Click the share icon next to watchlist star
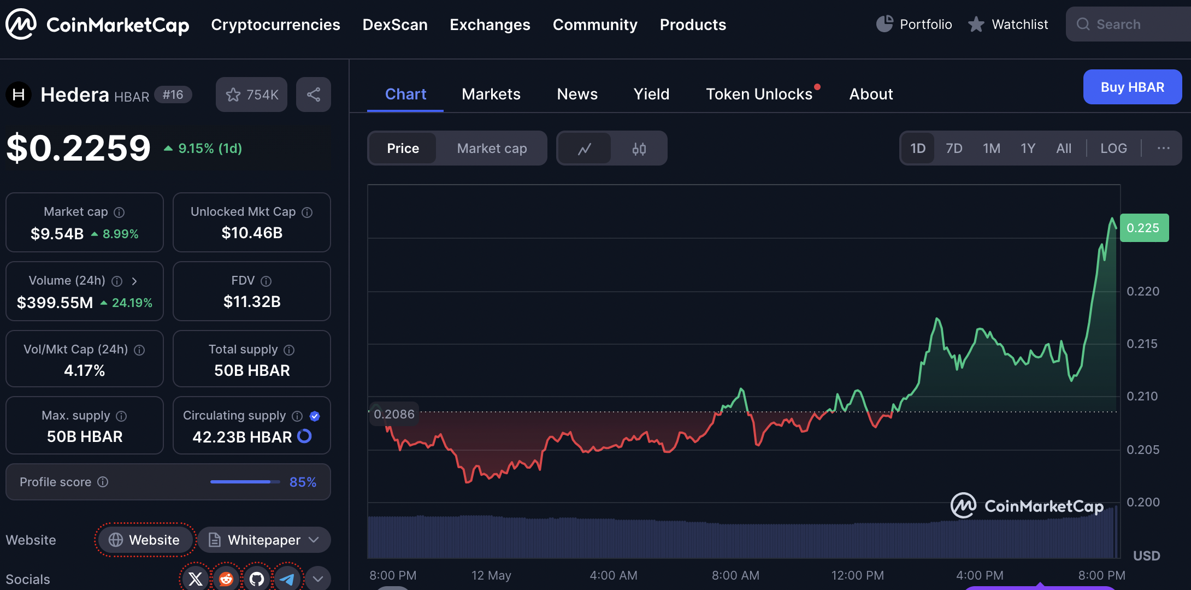The image size is (1191, 590). click(x=313, y=95)
